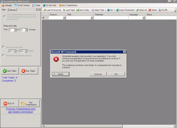
Task: Click the Shuffle icon
Action: click(160, 10)
